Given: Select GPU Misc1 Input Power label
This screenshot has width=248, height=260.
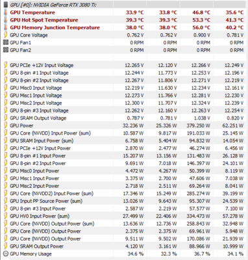Looking at the screenshot, I should (34, 178).
